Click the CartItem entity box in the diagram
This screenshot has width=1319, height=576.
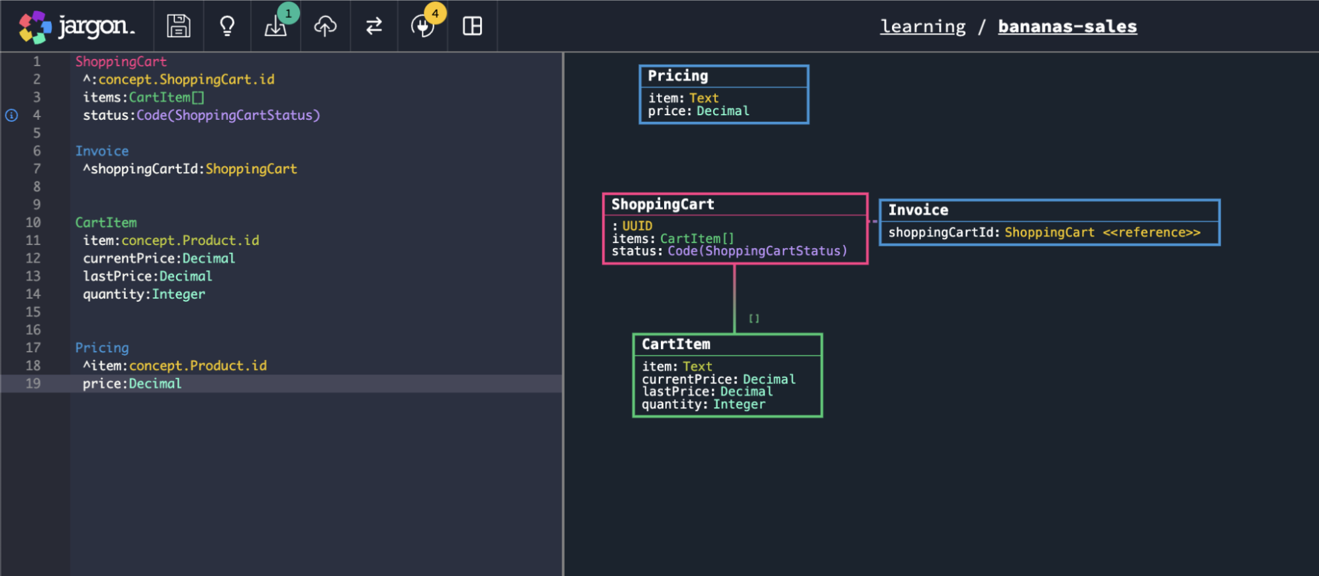pyautogui.click(x=727, y=375)
